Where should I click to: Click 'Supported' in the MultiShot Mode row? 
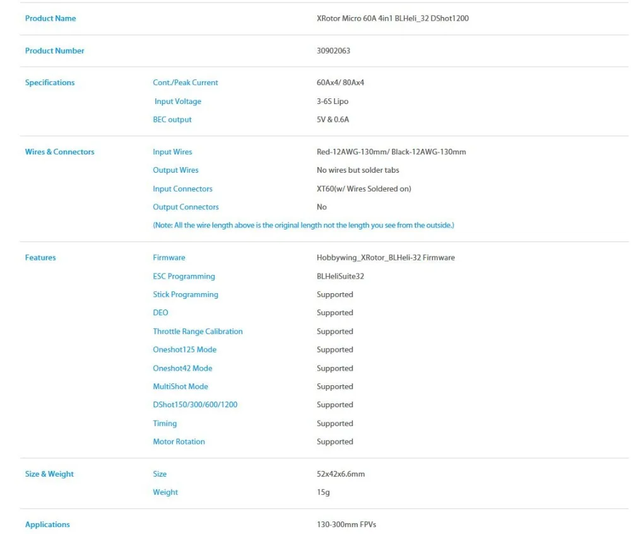335,386
